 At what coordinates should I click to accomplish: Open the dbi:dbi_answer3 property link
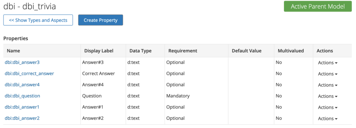[22, 62]
